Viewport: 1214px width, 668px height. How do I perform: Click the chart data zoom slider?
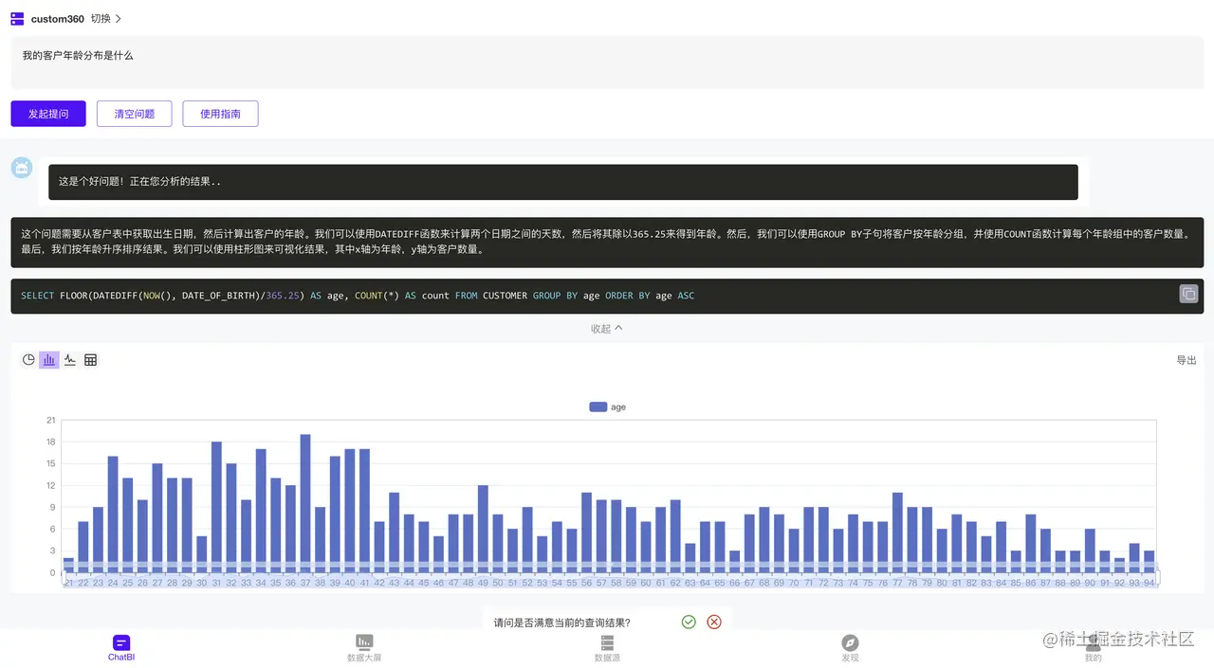(611, 577)
